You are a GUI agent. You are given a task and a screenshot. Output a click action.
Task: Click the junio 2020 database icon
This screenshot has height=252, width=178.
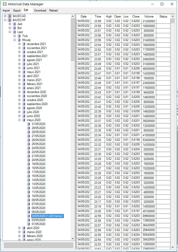click(x=24, y=116)
